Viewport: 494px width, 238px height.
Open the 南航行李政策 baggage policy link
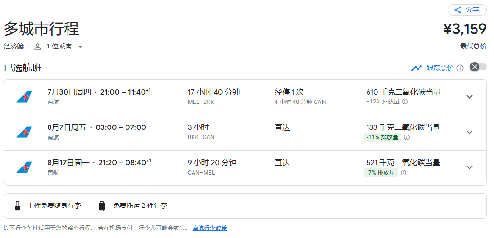pos(210,228)
